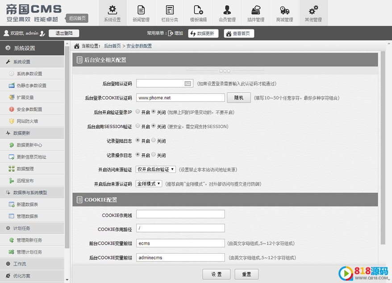Screen dimensions: 392x283
Task: Open 商城管理 truck icon in top navigation
Action: (284, 10)
